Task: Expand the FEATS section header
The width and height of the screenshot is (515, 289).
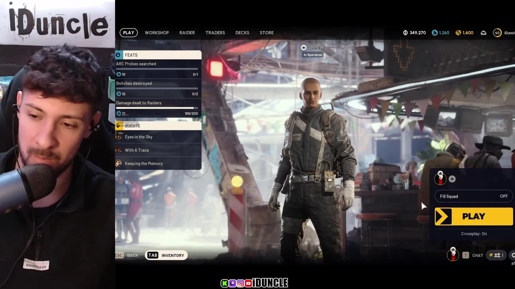Action: (158, 55)
